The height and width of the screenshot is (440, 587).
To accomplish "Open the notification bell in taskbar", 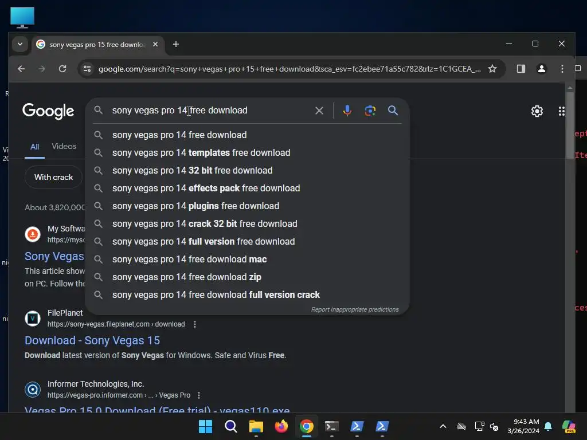I will [548, 426].
